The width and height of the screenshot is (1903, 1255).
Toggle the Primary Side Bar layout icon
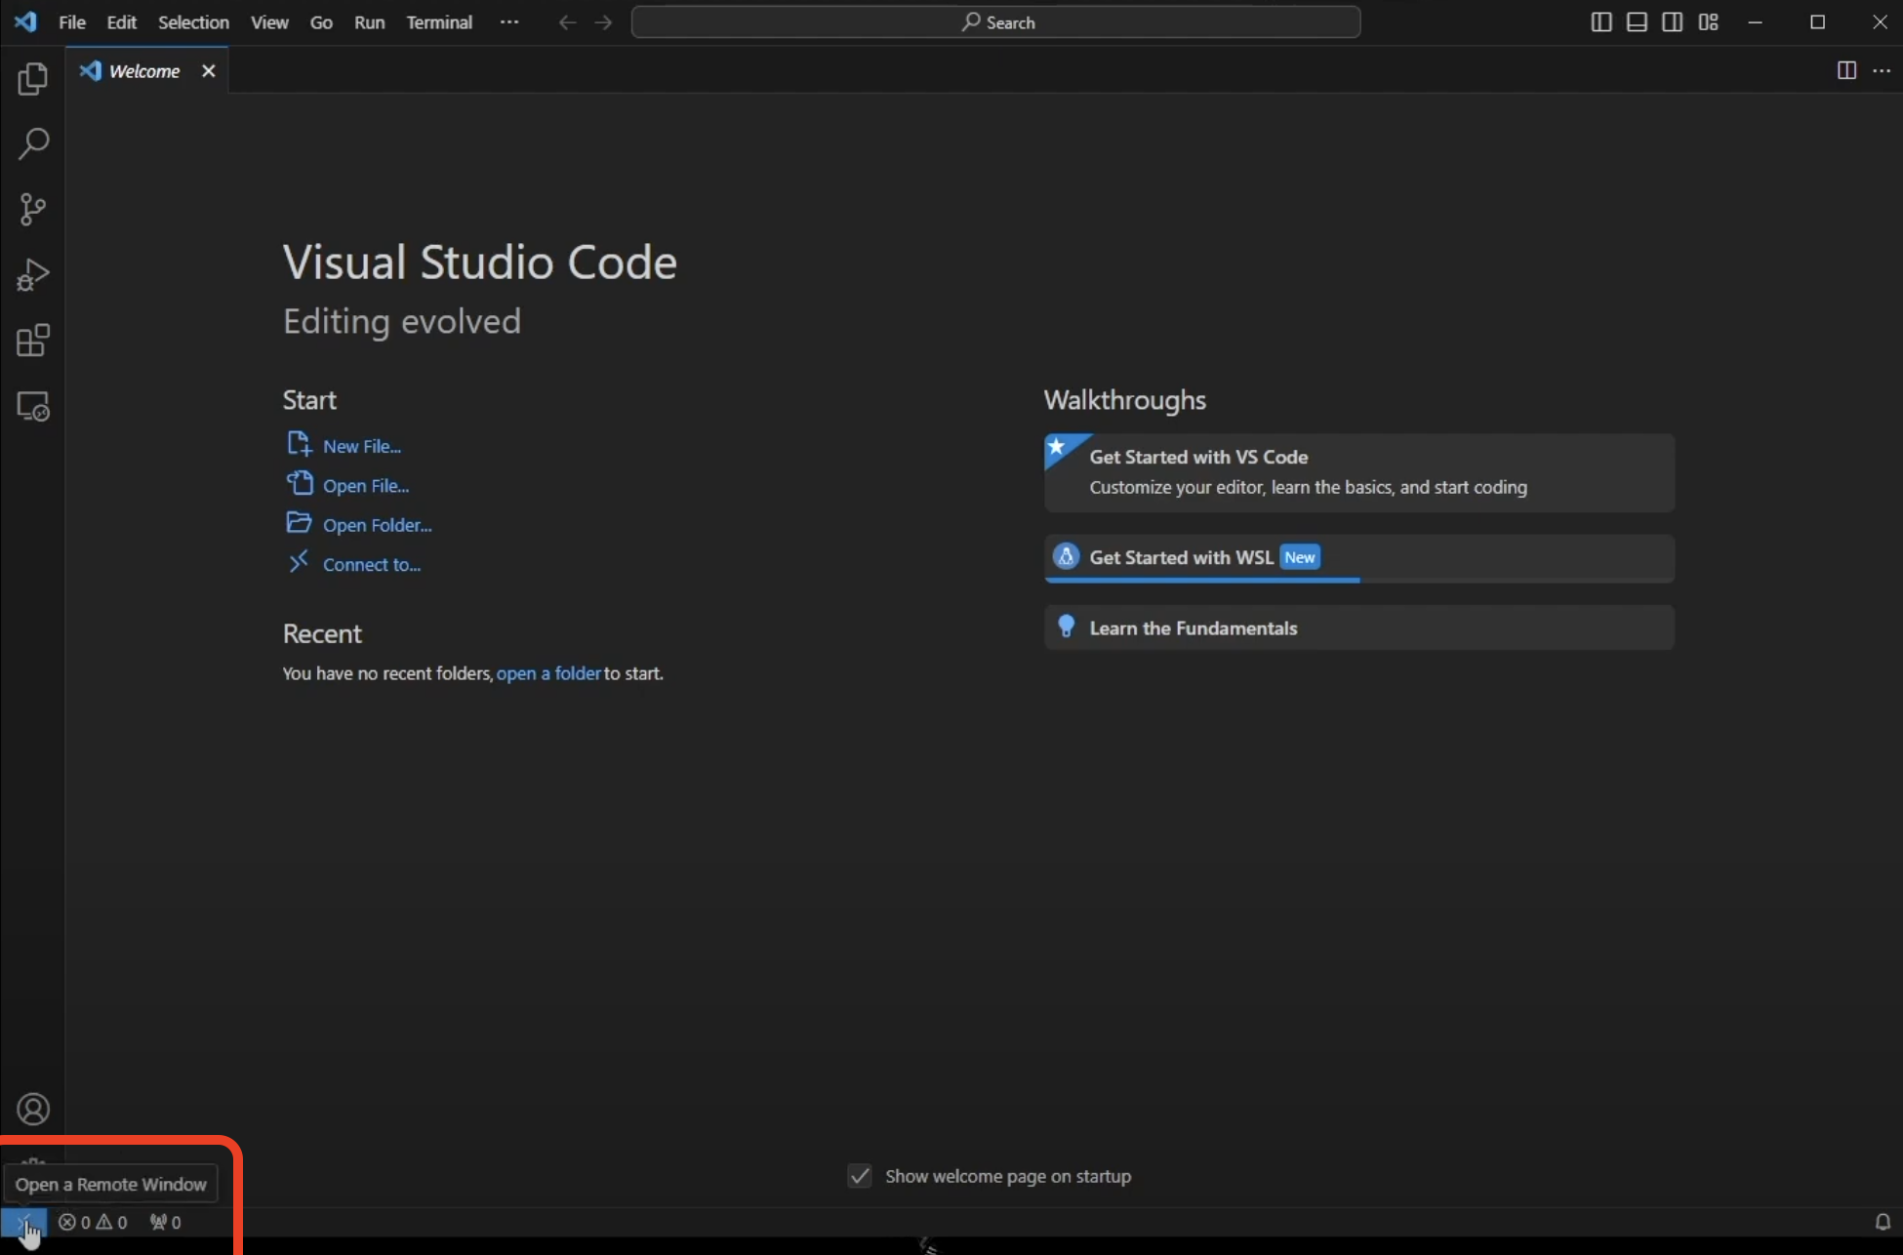1601,22
